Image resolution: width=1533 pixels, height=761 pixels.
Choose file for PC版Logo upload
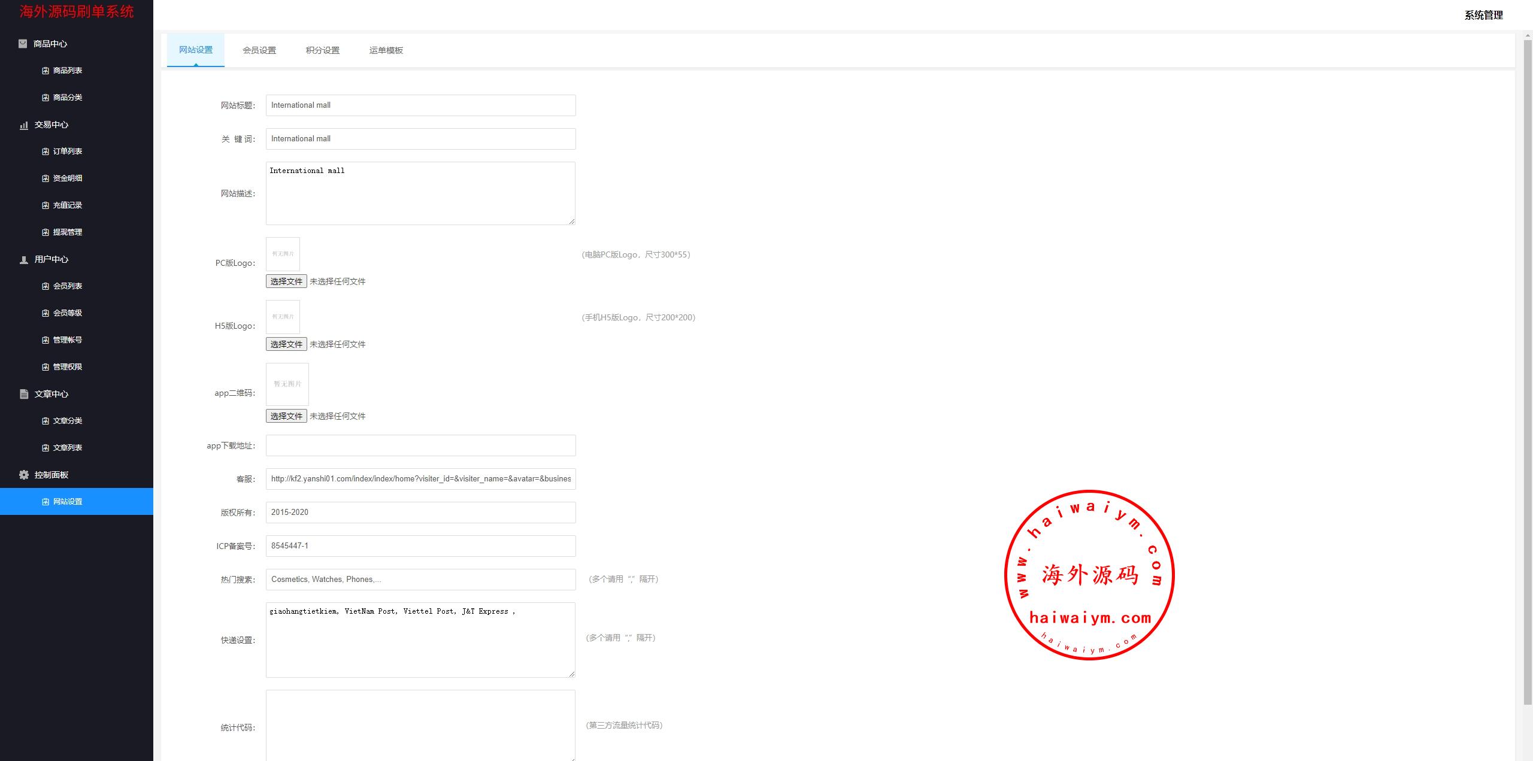pyautogui.click(x=286, y=281)
